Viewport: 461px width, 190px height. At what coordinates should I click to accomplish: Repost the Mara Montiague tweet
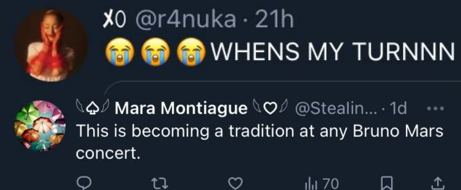(159, 183)
